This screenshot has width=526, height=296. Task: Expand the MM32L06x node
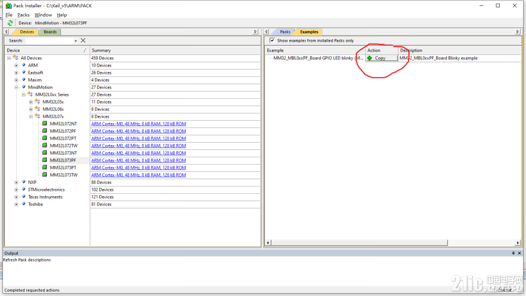tap(31, 109)
